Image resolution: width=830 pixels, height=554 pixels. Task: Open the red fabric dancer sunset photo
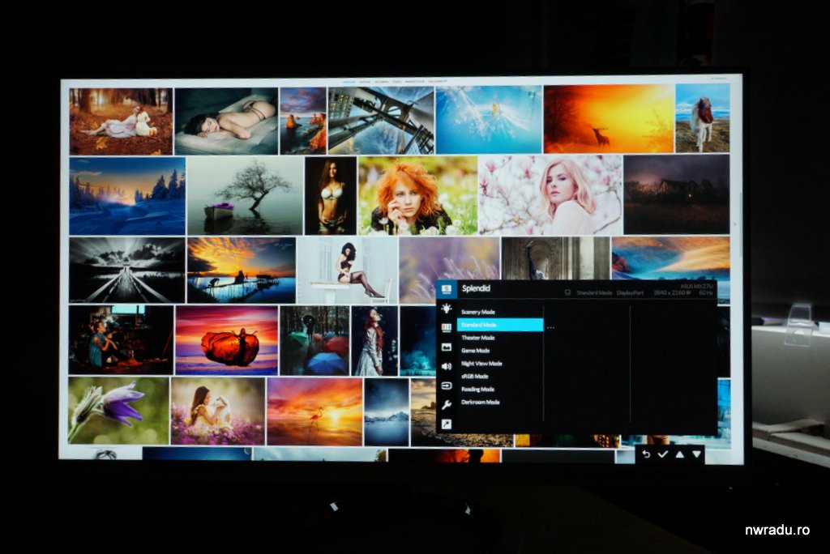pyautogui.click(x=227, y=341)
